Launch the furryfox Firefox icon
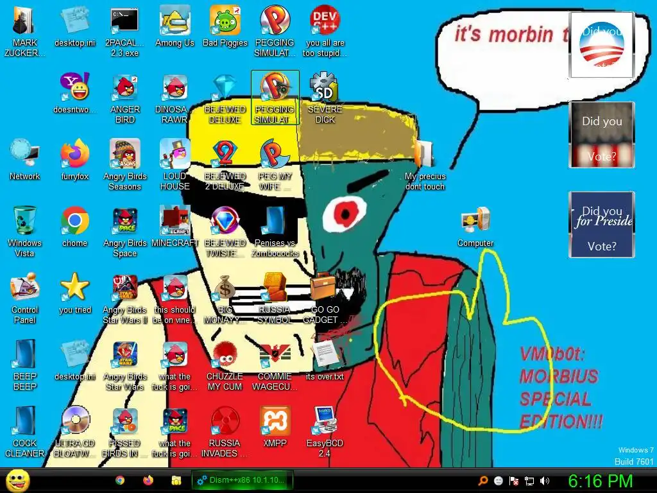657x493 pixels. (x=74, y=160)
